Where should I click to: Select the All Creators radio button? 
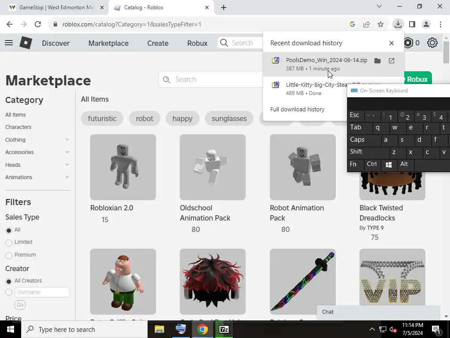tap(9, 281)
